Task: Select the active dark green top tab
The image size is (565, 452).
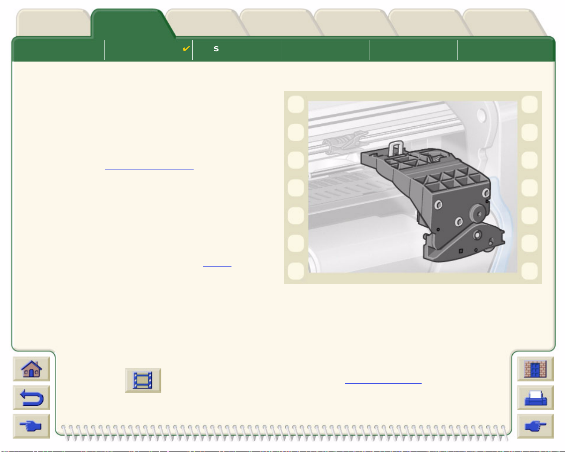Action: tap(130, 23)
